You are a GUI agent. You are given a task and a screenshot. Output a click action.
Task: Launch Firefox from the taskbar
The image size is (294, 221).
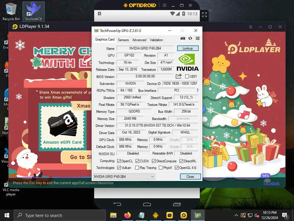click(x=127, y=215)
